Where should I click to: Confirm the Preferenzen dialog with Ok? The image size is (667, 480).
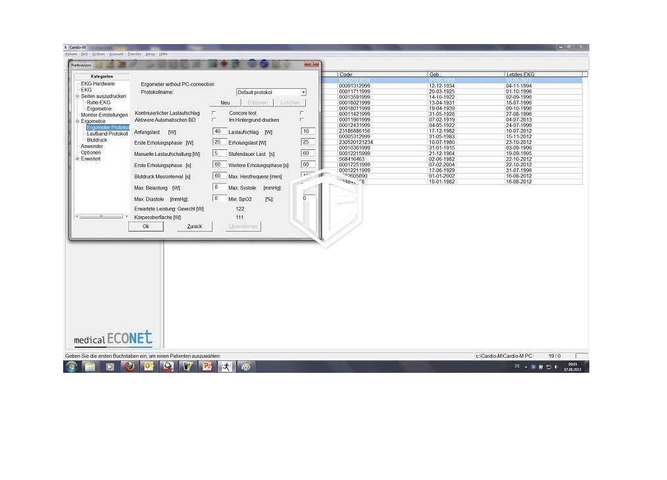coord(146,227)
